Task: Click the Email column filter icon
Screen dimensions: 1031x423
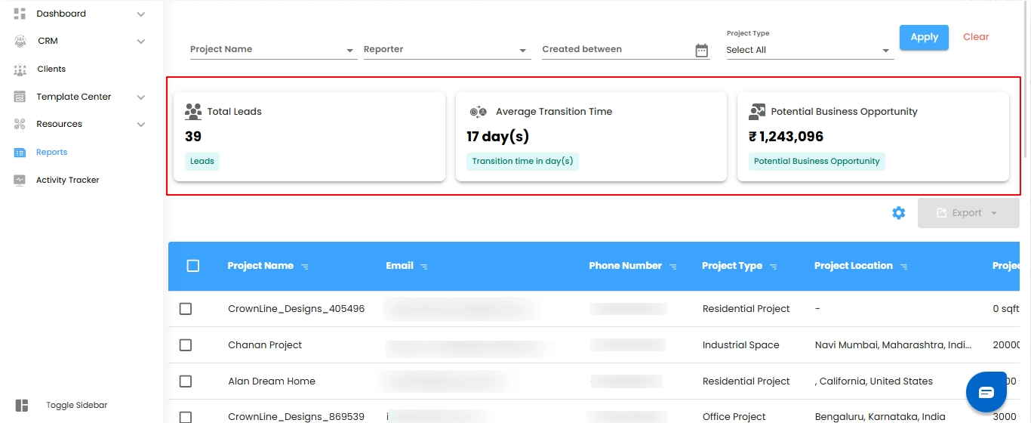Action: click(x=424, y=267)
